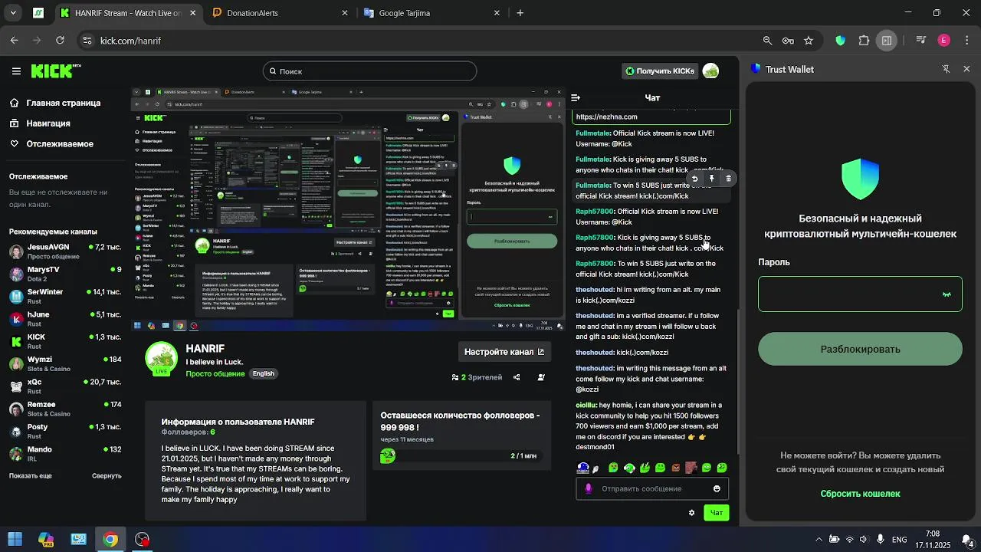Click Просто общение category under HANRIF
Screen dimensions: 981x552
(x=215, y=374)
